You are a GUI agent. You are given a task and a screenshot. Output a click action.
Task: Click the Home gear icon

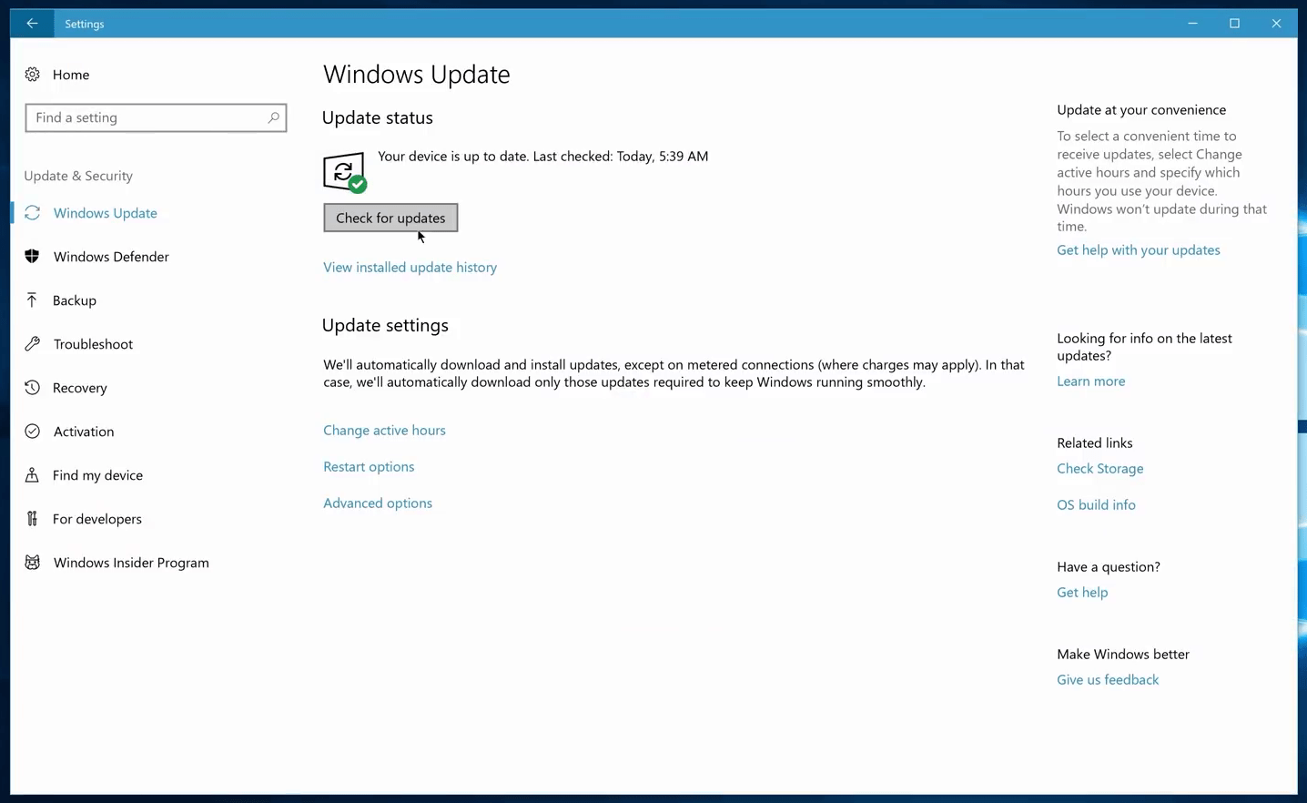point(33,75)
